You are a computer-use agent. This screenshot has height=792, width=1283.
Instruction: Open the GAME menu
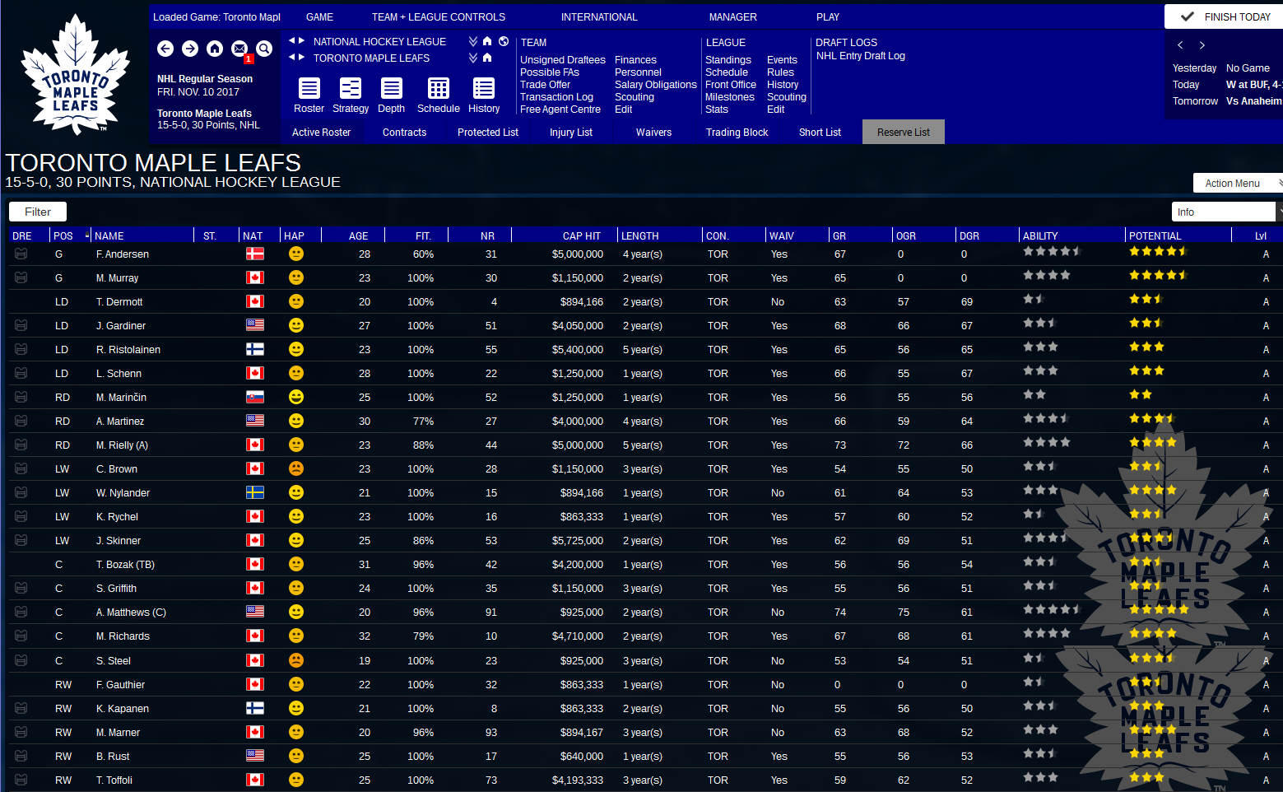point(319,17)
